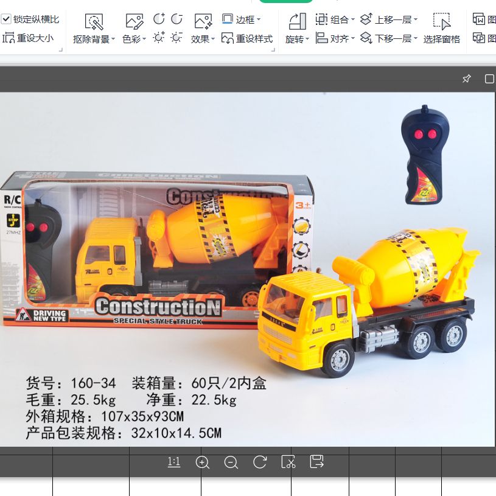Zoom out with the magnifier minus icon
Image resolution: width=496 pixels, height=496 pixels.
click(231, 463)
